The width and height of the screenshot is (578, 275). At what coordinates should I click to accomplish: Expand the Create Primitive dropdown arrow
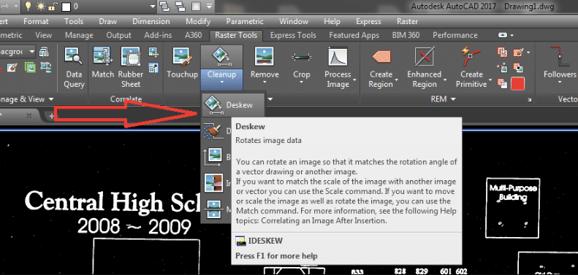pos(490,80)
